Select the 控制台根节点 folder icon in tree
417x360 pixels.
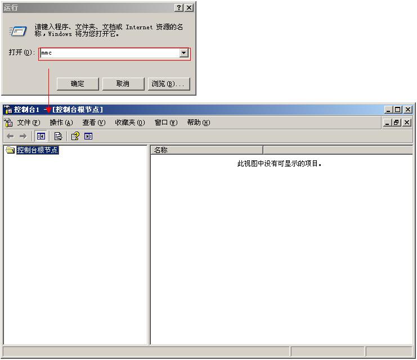10,150
